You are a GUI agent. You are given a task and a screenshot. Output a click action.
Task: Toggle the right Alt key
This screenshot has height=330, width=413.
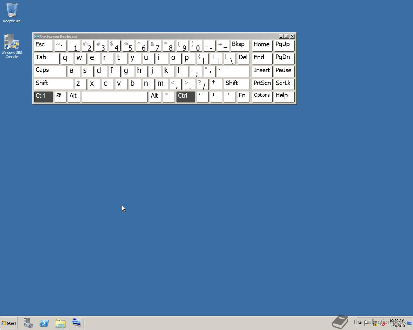coord(155,96)
